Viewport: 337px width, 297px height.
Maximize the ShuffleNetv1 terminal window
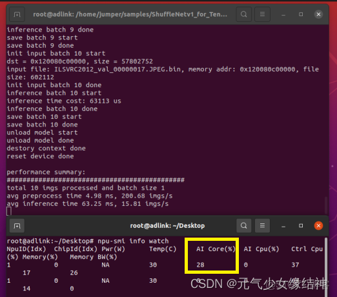(301, 14)
